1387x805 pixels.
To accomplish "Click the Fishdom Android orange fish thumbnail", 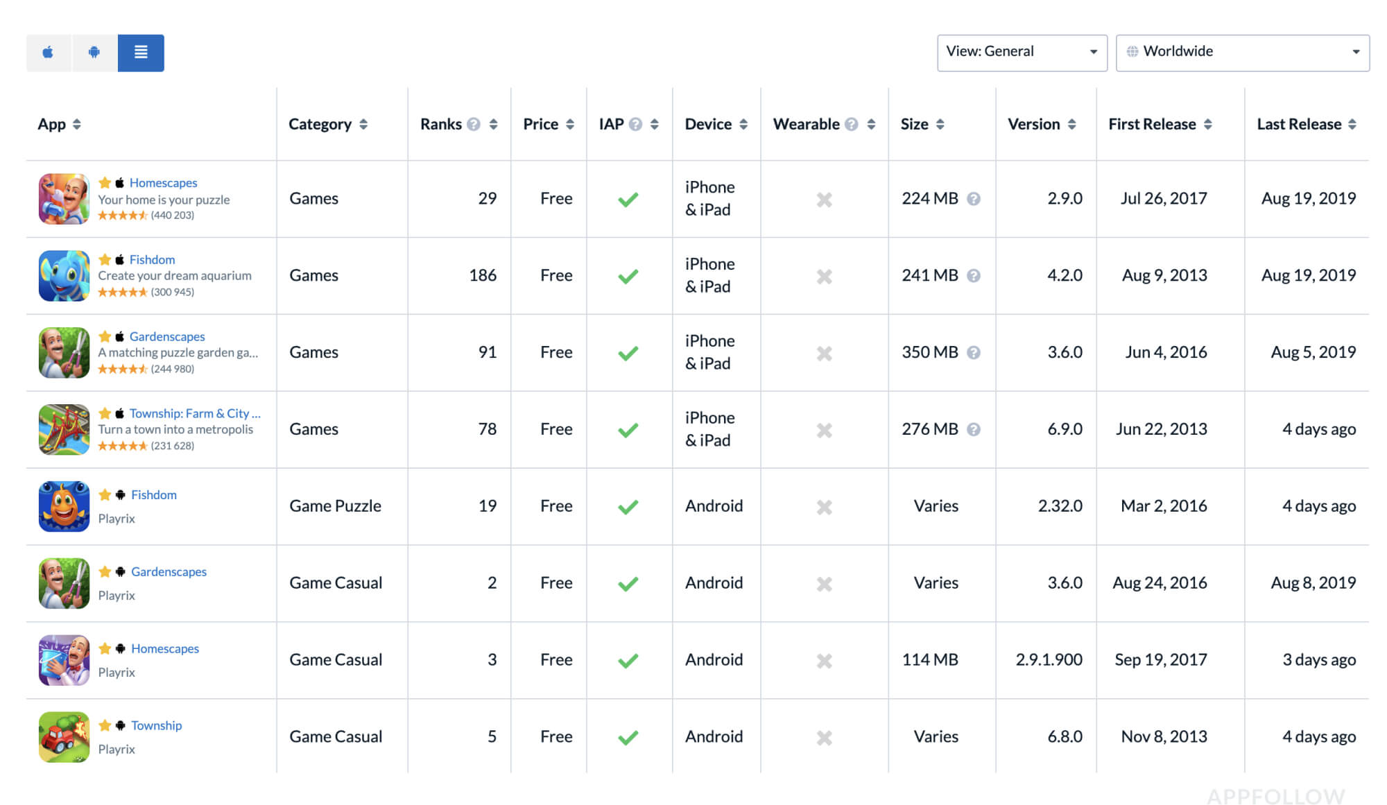I will click(x=64, y=507).
